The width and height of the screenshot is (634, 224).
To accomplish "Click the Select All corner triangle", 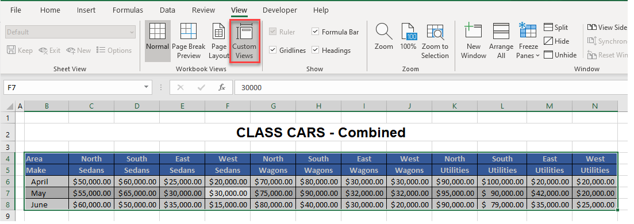I will click(x=10, y=107).
